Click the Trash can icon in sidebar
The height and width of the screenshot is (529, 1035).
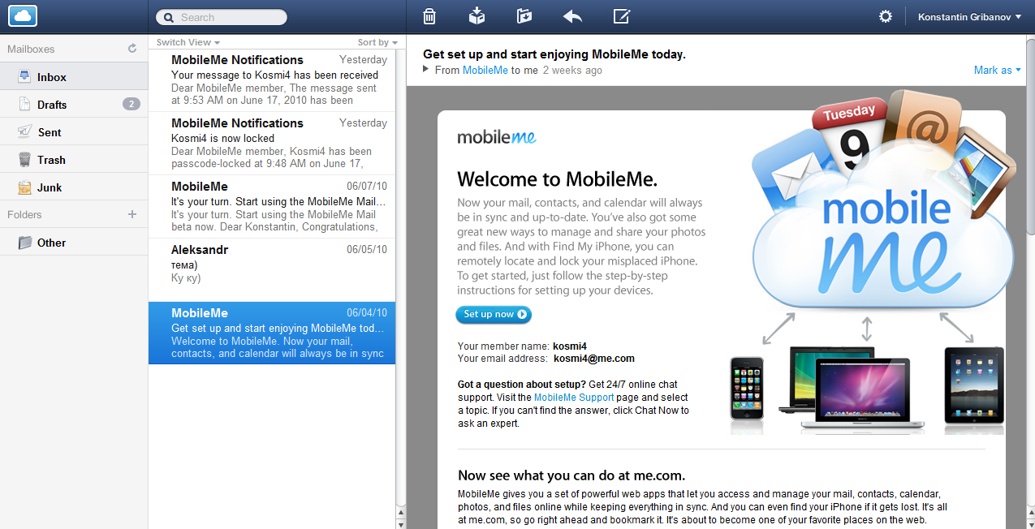point(24,159)
